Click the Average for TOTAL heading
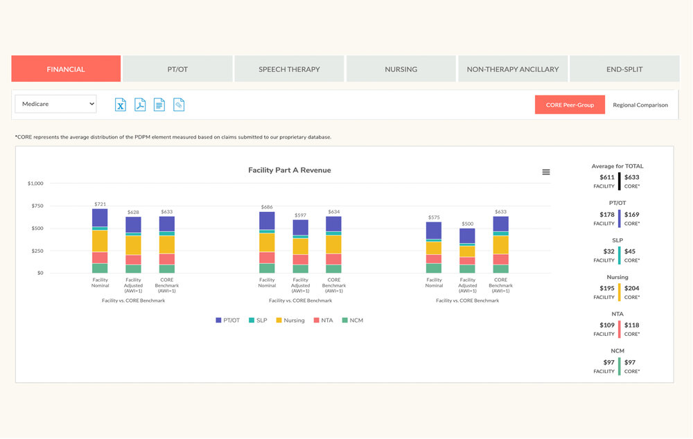 (x=617, y=166)
